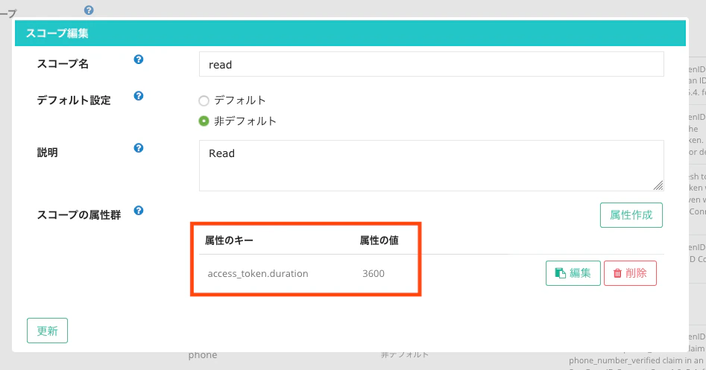Image resolution: width=706 pixels, height=370 pixels.
Task: Select the 非デフォルト radio button
Action: [x=204, y=121]
